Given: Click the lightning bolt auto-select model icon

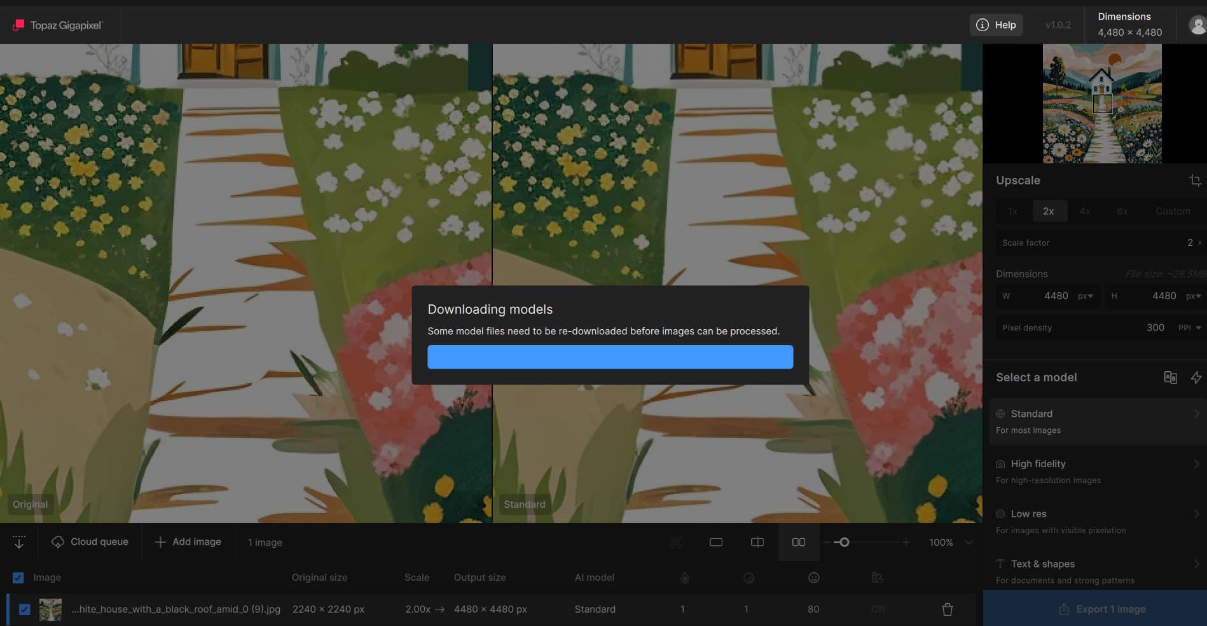Looking at the screenshot, I should [1196, 378].
